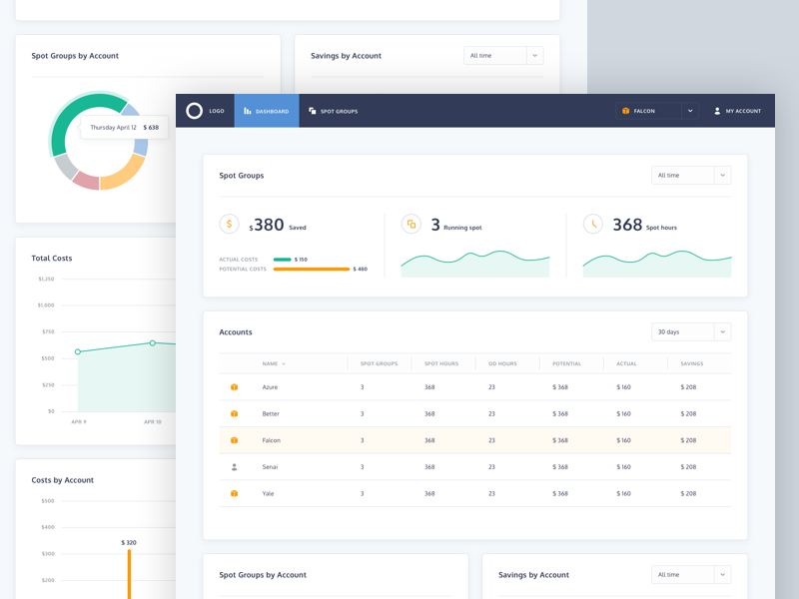Image resolution: width=799 pixels, height=599 pixels.
Task: Click the Azure account box icon
Action: pyautogui.click(x=234, y=387)
